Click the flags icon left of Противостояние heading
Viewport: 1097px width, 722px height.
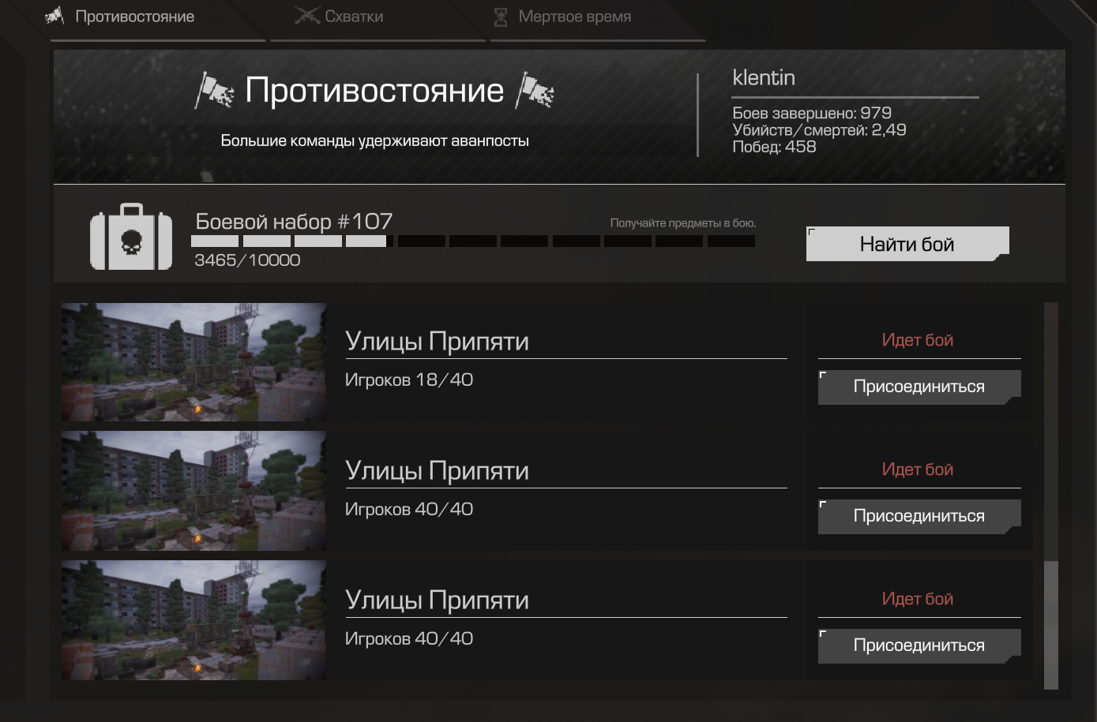[214, 91]
